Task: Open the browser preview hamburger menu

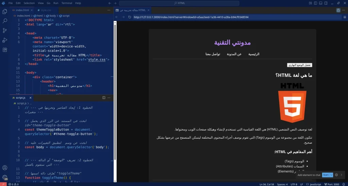Action: tap(345, 17)
